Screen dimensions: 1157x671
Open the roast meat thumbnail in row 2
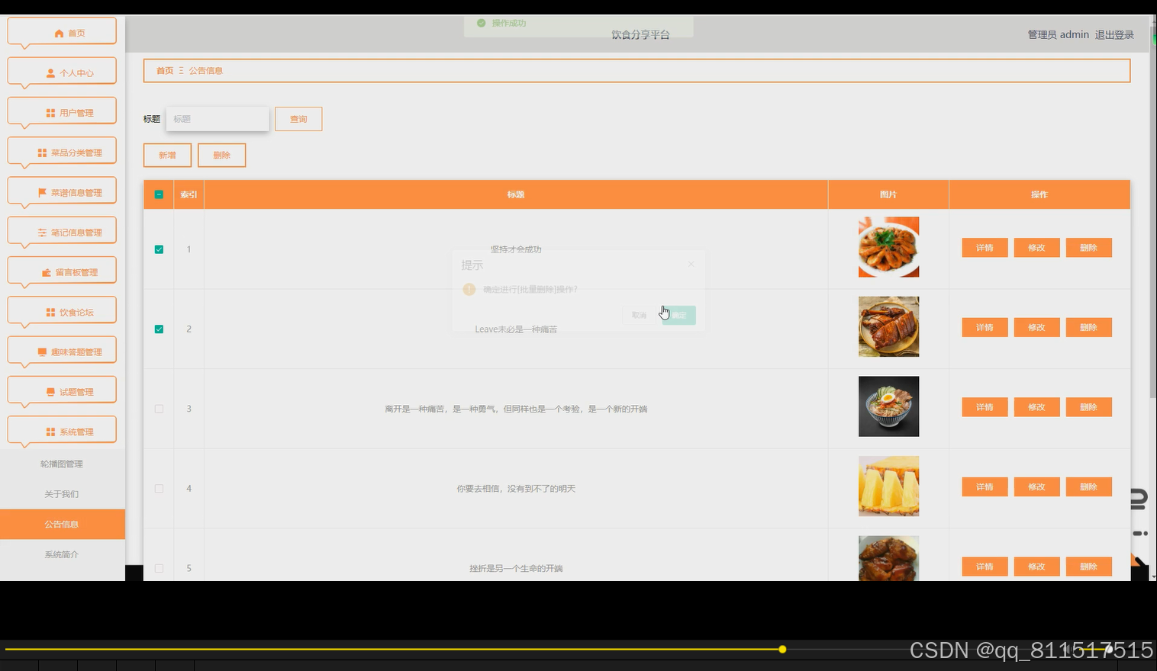[x=888, y=326]
